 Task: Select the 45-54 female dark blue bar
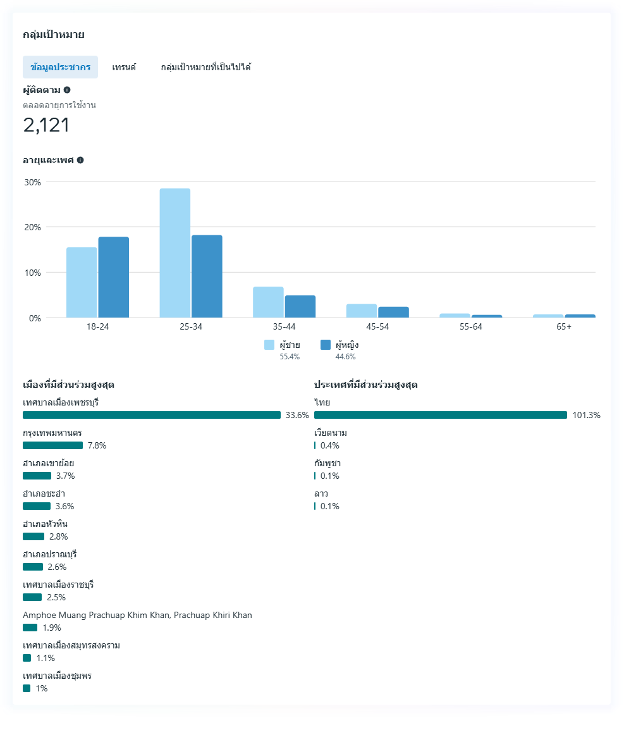click(x=394, y=312)
